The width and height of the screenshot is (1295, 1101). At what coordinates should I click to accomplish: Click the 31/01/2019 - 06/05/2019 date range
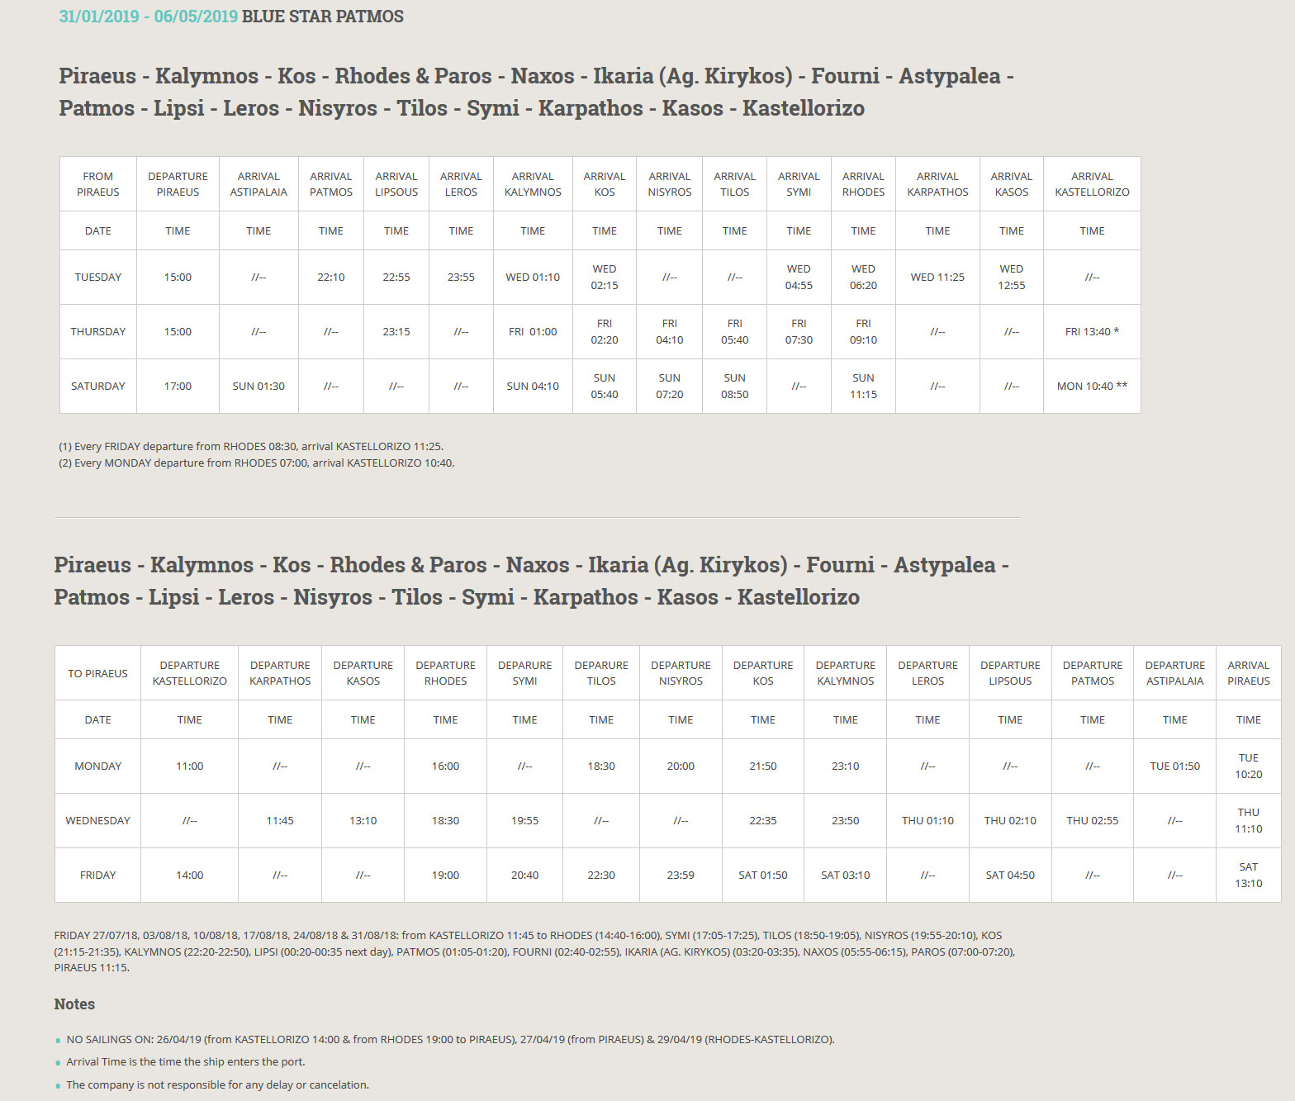pyautogui.click(x=148, y=17)
